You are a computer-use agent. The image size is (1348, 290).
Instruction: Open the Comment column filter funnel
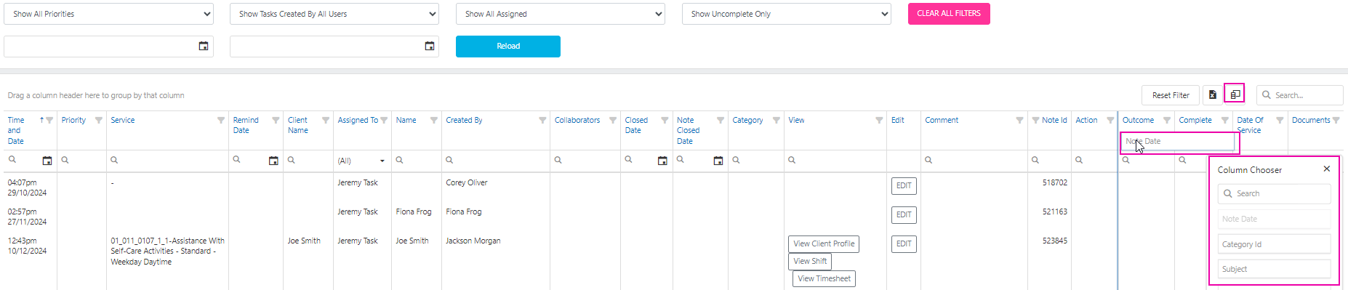[x=1019, y=121]
